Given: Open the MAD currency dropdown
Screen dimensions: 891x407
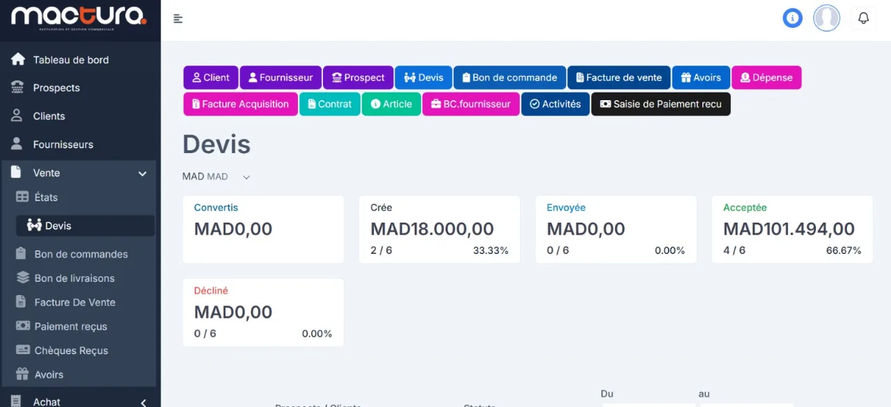Looking at the screenshot, I should click(216, 177).
